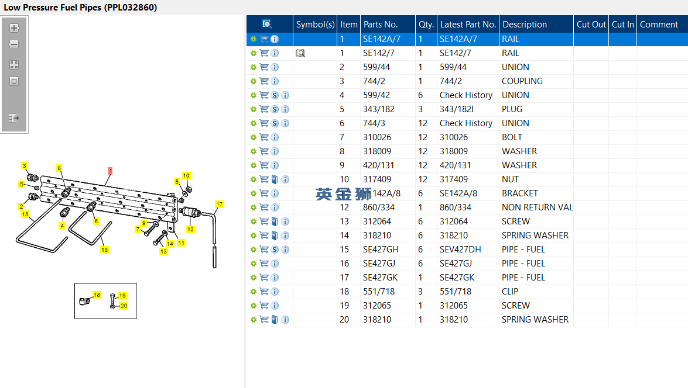Screen dimensions: 688x388
Task: Click the Symbol(s) column header
Action: pos(315,24)
